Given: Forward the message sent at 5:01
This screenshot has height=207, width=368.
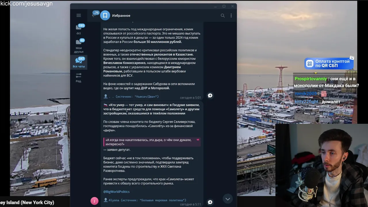Looking at the screenshot, I should point(210,95).
